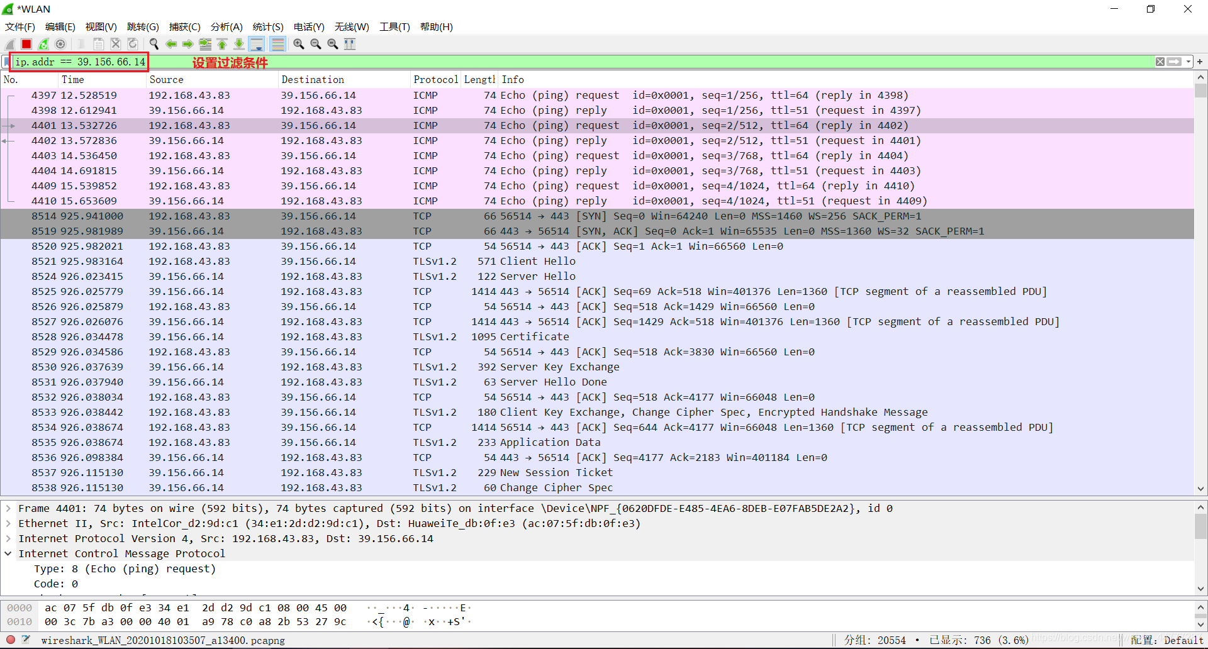This screenshot has height=649, width=1208.
Task: Jump to the last packet
Action: coord(239,44)
